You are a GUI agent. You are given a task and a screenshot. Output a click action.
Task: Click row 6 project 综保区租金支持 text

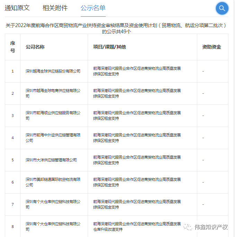click(106, 185)
